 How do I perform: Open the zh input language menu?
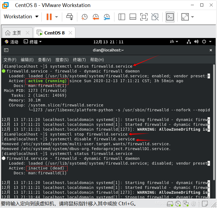pyautogui.click(x=174, y=41)
